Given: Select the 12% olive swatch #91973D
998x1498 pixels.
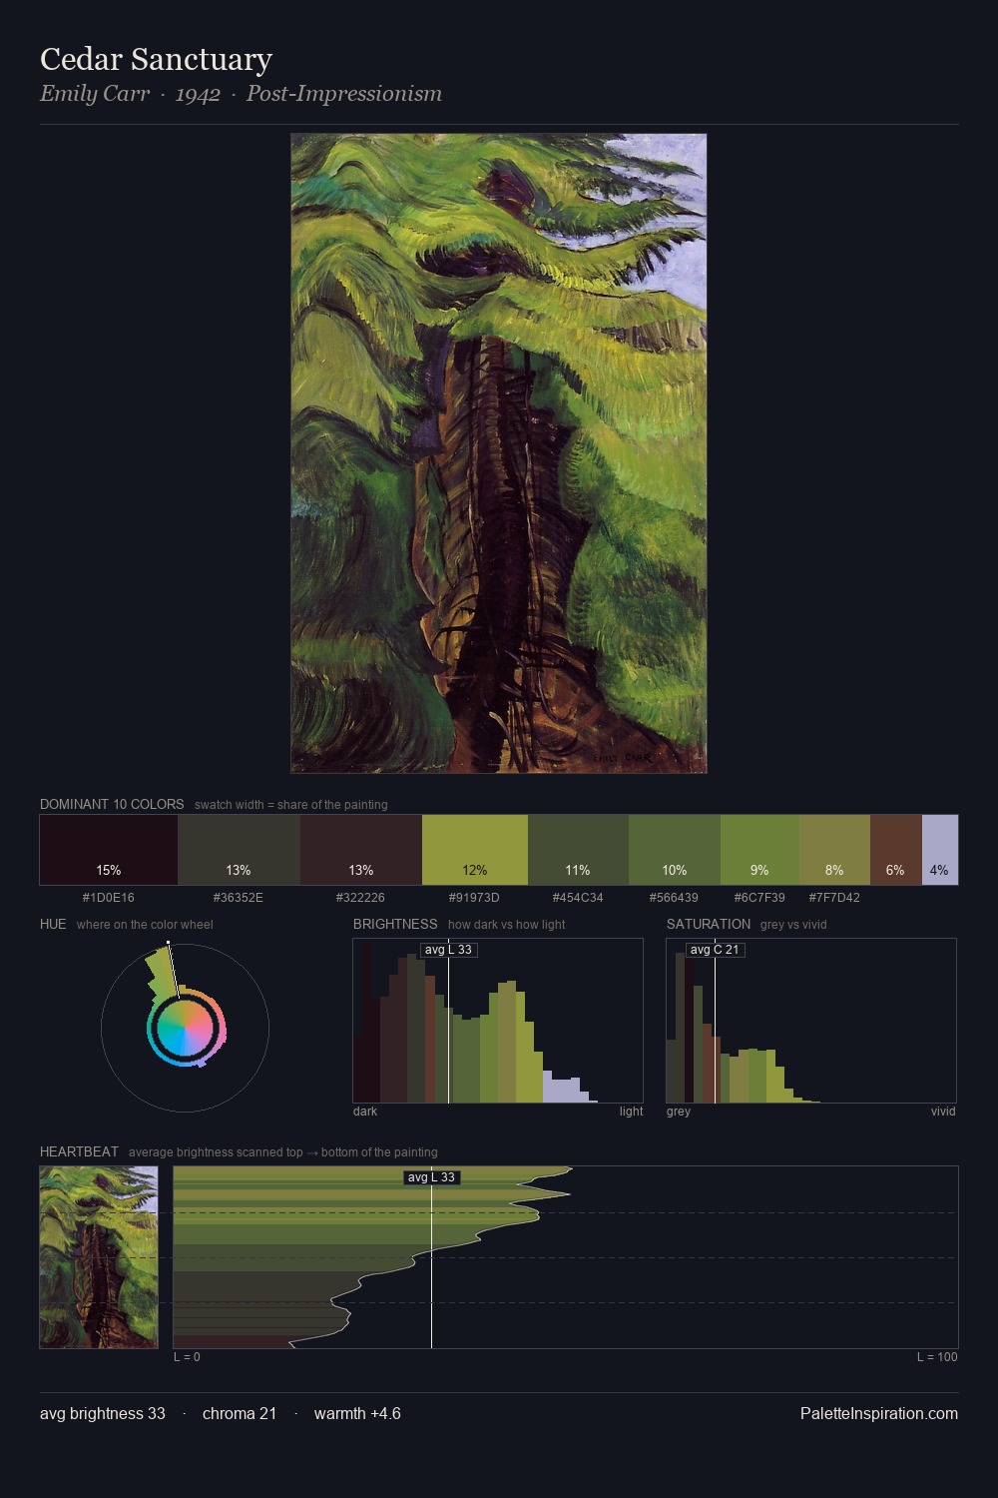Looking at the screenshot, I should click(475, 850).
